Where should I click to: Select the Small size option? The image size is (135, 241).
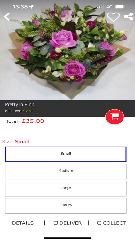pyautogui.click(x=66, y=154)
